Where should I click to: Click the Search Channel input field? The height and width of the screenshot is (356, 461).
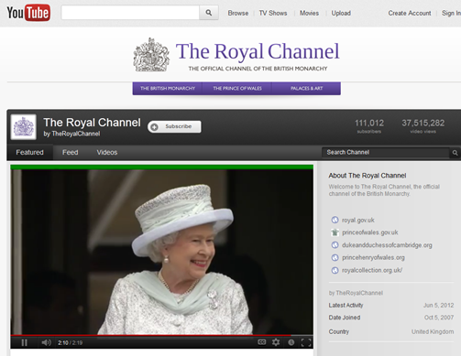click(386, 152)
